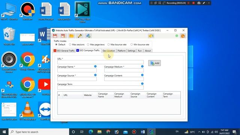Stop the Bandicam recording with red square

tap(193, 3)
